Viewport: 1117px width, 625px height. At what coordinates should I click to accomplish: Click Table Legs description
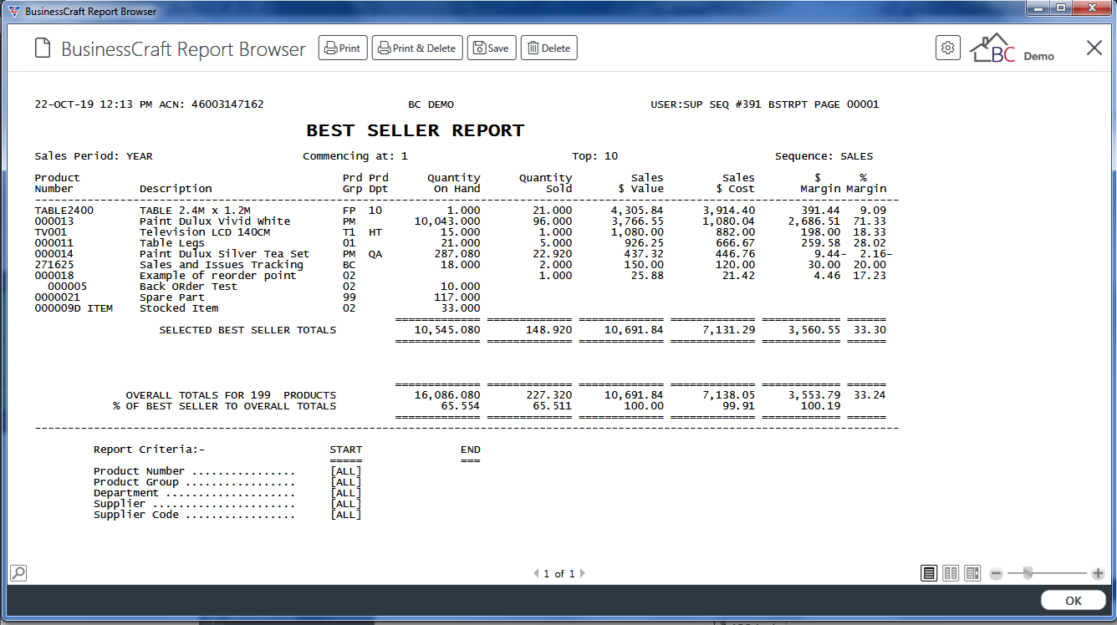[172, 243]
